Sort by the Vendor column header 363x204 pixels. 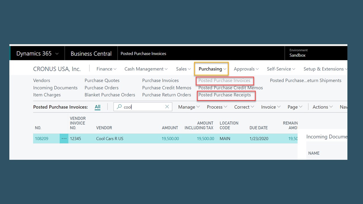click(104, 128)
